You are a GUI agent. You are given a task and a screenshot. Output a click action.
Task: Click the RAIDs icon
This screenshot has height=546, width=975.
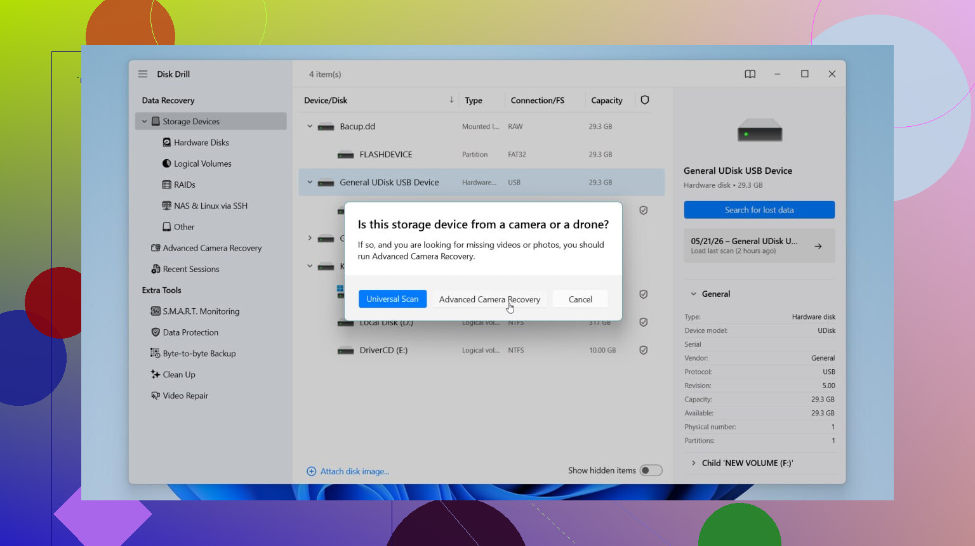click(x=166, y=185)
